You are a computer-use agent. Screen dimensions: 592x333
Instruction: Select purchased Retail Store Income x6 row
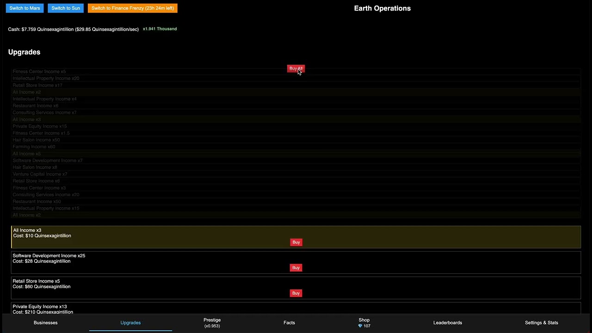296,181
